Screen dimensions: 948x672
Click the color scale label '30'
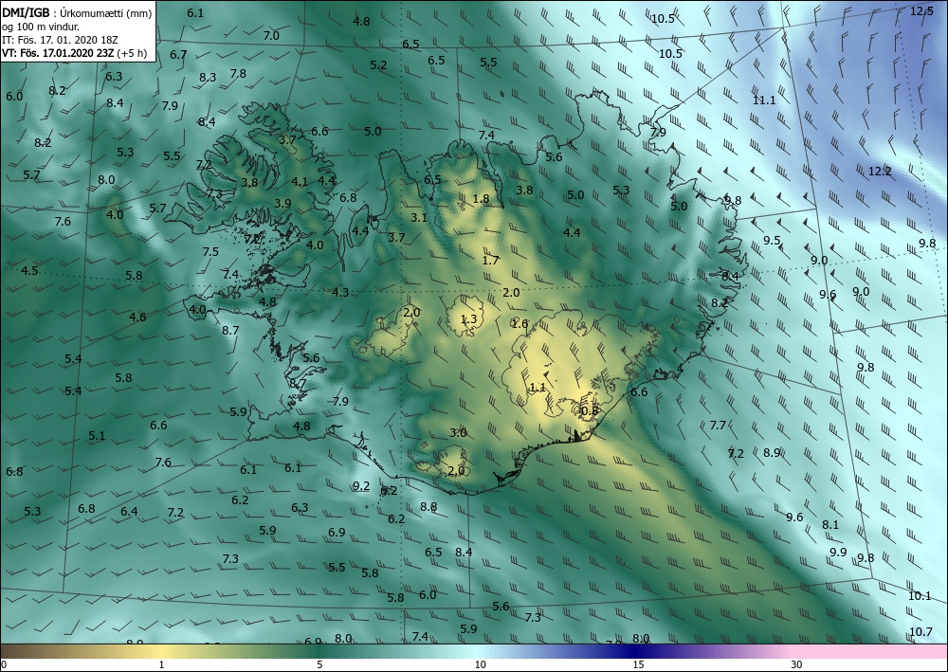(797, 664)
